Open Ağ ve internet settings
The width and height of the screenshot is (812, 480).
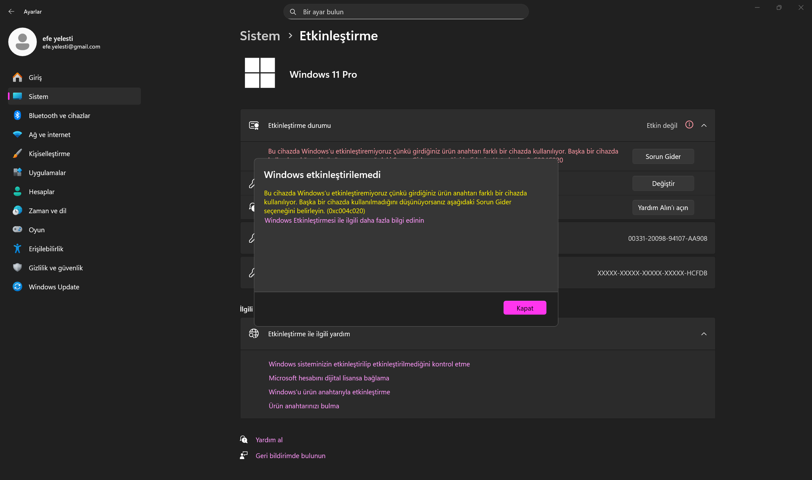click(74, 135)
